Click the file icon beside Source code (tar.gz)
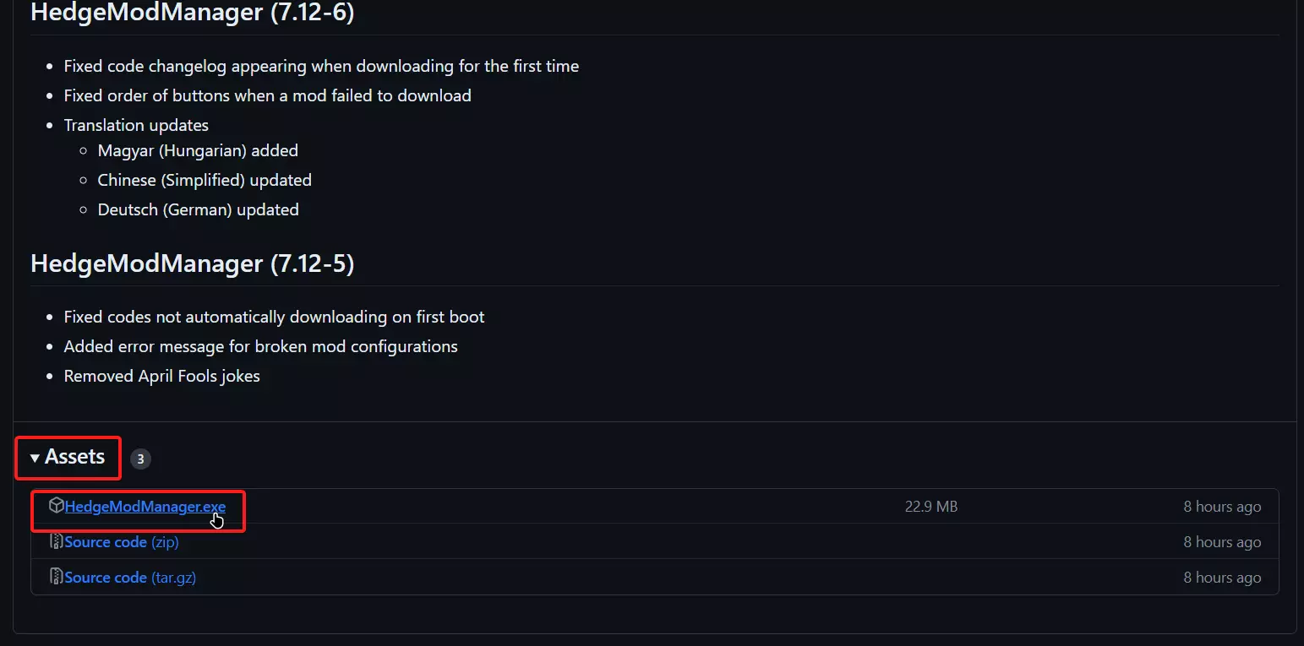Image resolution: width=1304 pixels, height=646 pixels. (56, 577)
